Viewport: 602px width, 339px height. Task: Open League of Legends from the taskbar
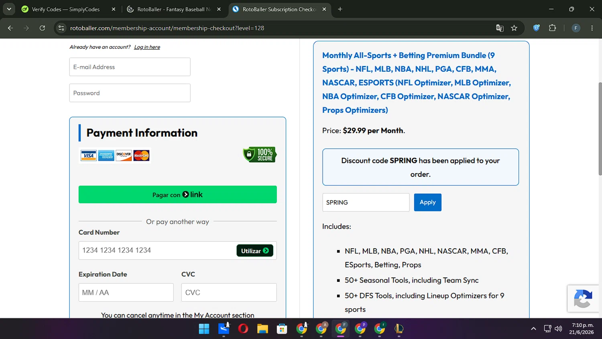[399, 329]
